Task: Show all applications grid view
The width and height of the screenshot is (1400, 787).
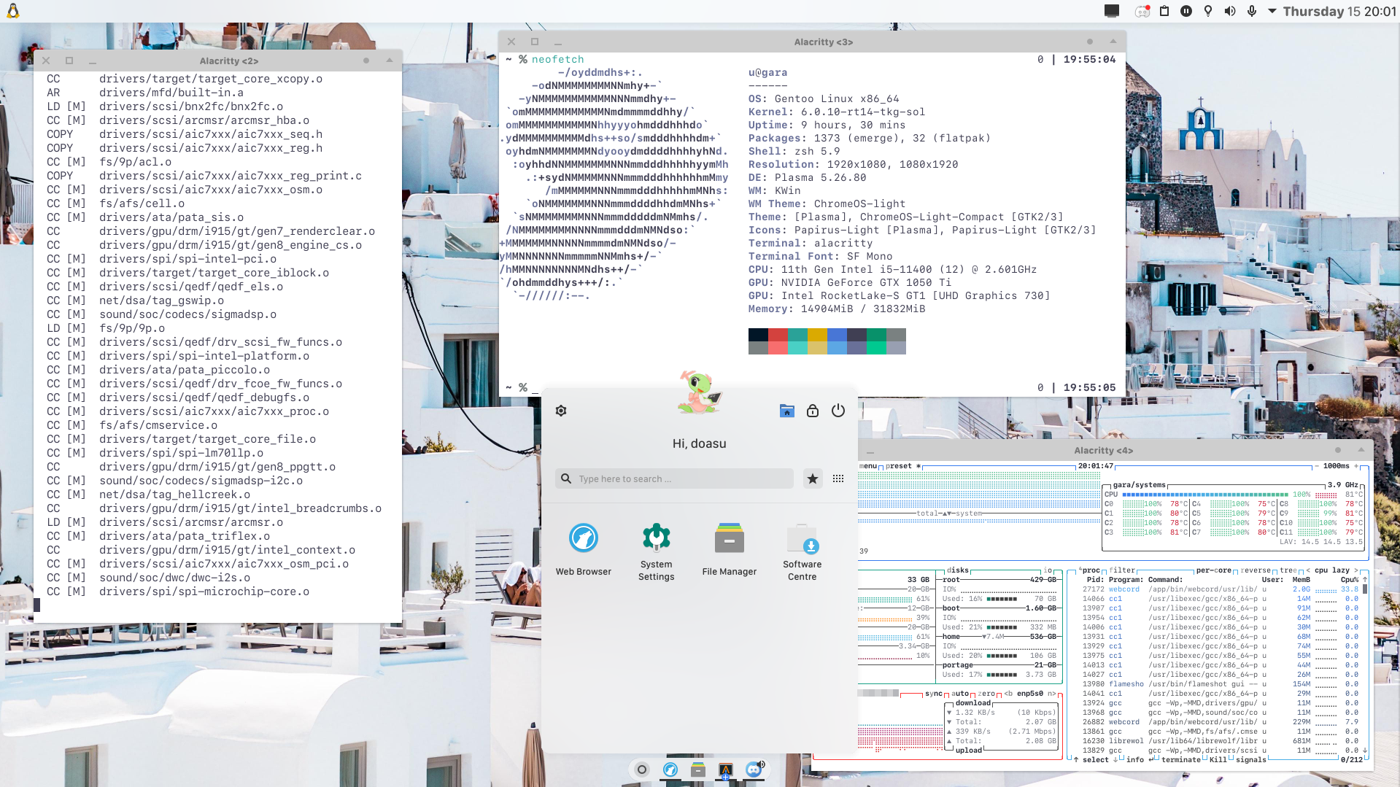Action: [838, 478]
